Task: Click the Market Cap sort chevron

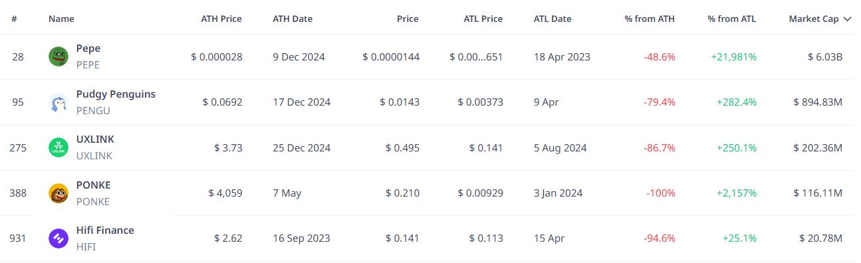Action: click(x=847, y=19)
